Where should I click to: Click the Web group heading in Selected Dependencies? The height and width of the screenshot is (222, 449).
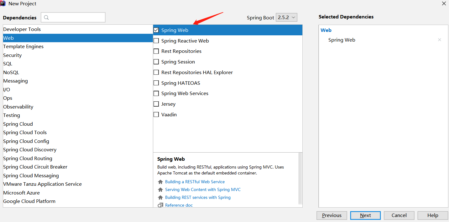click(x=326, y=30)
